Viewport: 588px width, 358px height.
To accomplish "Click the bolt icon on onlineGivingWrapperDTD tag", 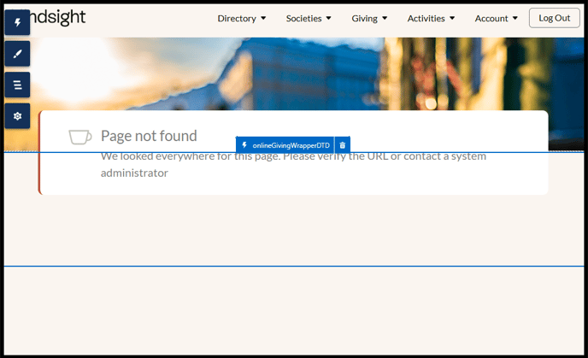I will [x=244, y=146].
